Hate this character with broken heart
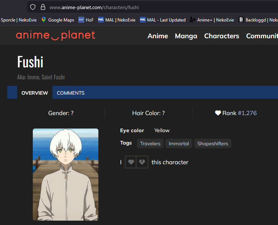The height and width of the screenshot is (225, 278). (x=142, y=162)
